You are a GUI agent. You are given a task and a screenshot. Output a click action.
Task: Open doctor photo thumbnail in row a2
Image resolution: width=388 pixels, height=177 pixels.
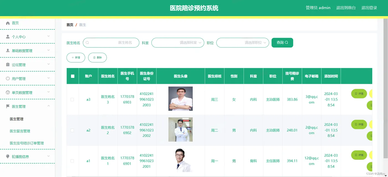tap(180, 130)
